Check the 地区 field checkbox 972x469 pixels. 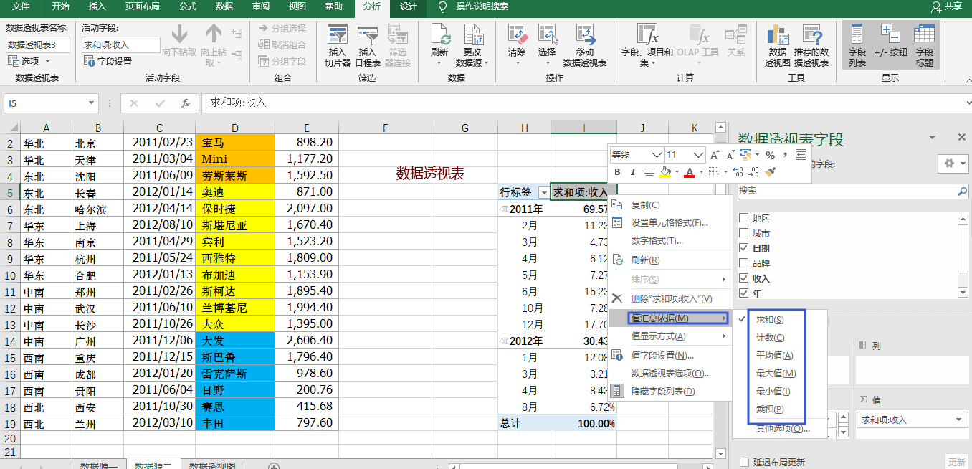click(x=743, y=218)
